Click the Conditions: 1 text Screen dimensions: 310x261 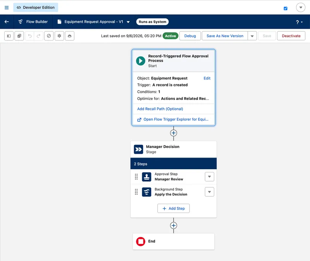[149, 92]
